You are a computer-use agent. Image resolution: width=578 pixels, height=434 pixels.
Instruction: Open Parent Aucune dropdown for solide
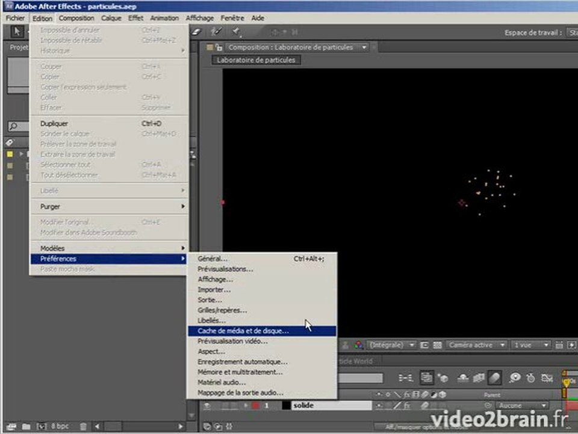click(521, 406)
